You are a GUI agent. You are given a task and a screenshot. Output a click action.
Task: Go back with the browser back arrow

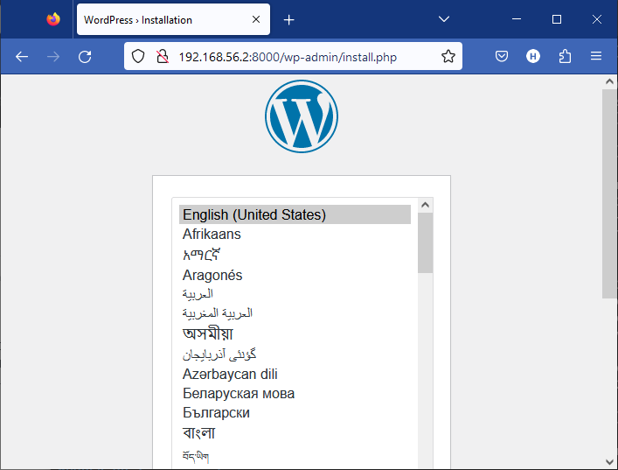(x=22, y=57)
